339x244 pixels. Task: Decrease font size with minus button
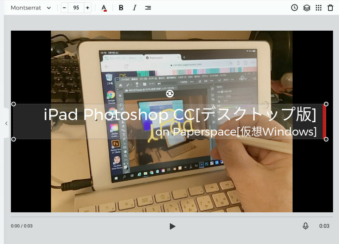[64, 8]
